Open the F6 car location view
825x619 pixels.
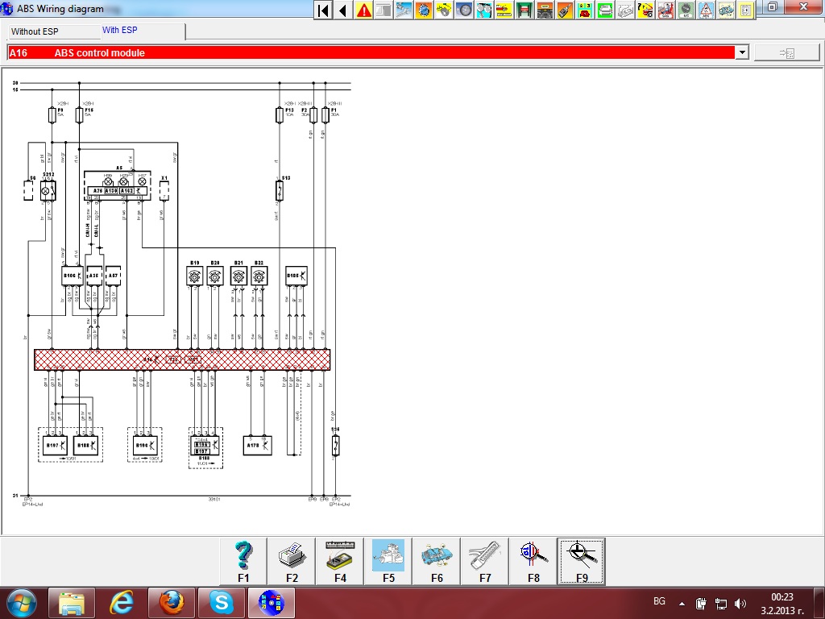(437, 561)
